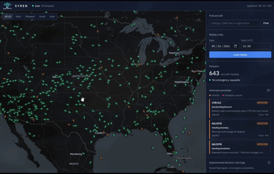This screenshot has width=274, height=174.
Task: Click 'Risk 95%' on VIR142 card
Action: pyautogui.click(x=263, y=115)
